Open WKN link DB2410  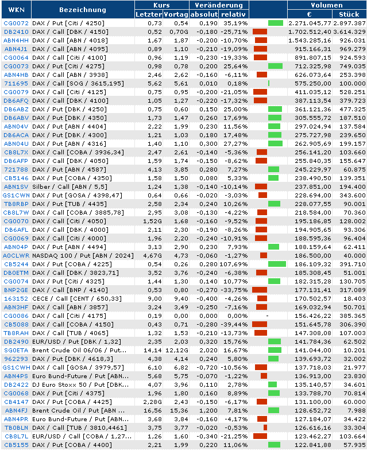pos(16,32)
